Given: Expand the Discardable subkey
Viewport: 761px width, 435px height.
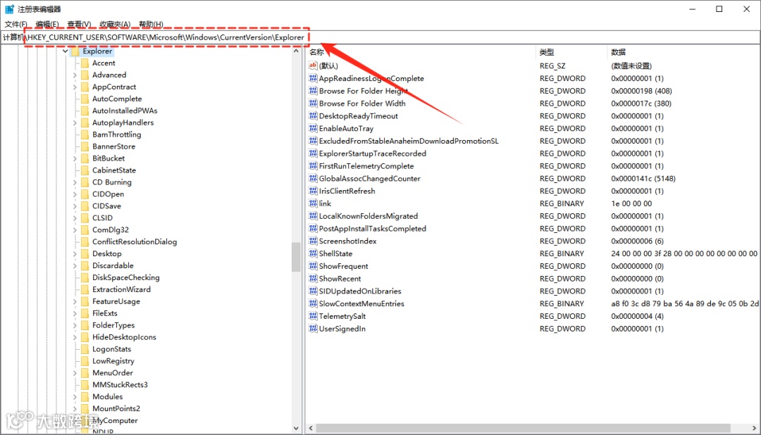Looking at the screenshot, I should click(x=75, y=266).
